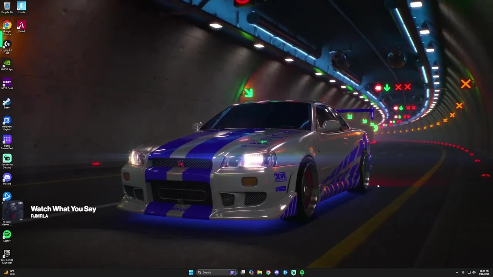493x277 pixels.
Task: Click the taskbar Search box
Action: click(218, 272)
